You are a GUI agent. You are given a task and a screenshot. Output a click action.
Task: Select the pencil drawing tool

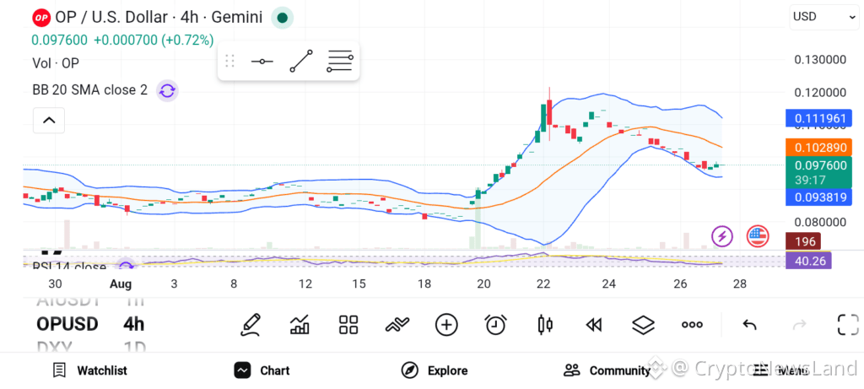click(x=251, y=325)
